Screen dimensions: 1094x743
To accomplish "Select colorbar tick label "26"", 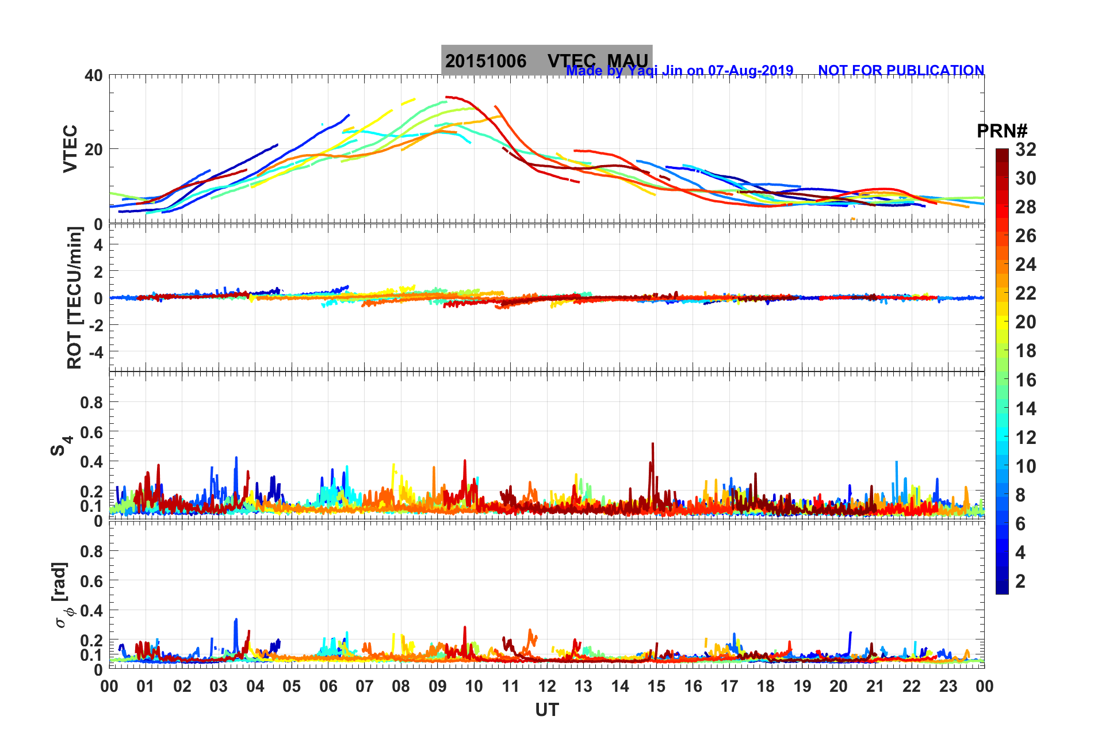I will point(1026,236).
